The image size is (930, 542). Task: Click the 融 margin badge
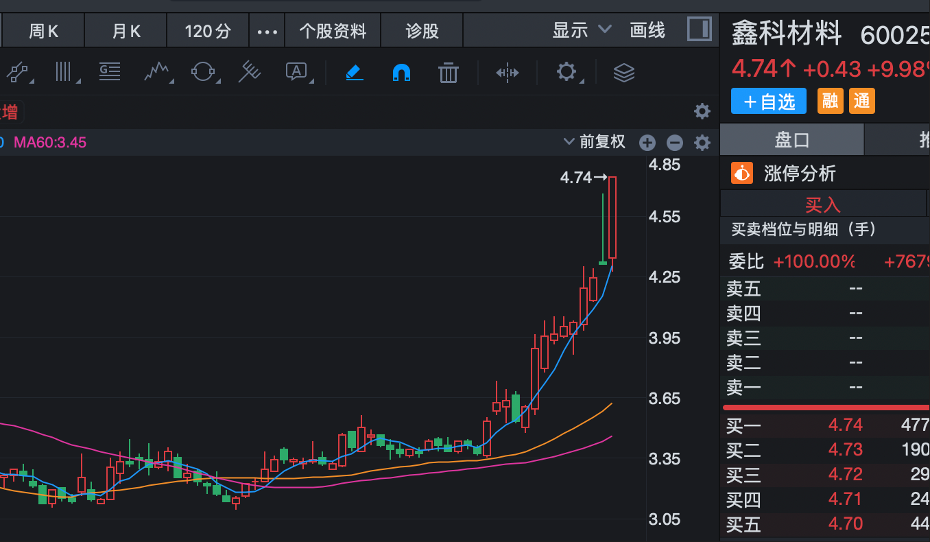pos(830,102)
